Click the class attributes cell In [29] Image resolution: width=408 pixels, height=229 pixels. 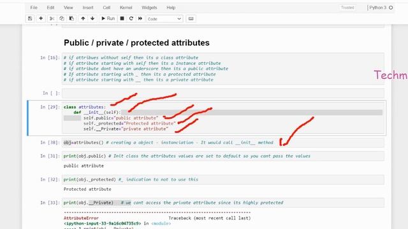223,118
